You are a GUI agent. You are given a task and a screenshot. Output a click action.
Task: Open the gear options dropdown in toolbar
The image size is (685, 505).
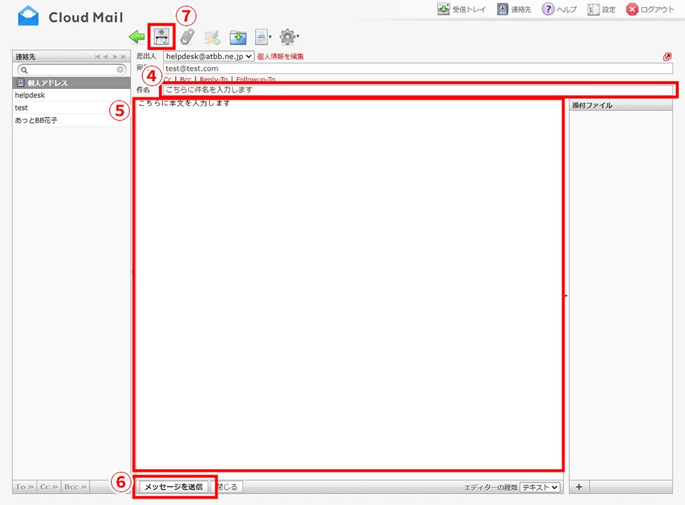click(288, 37)
